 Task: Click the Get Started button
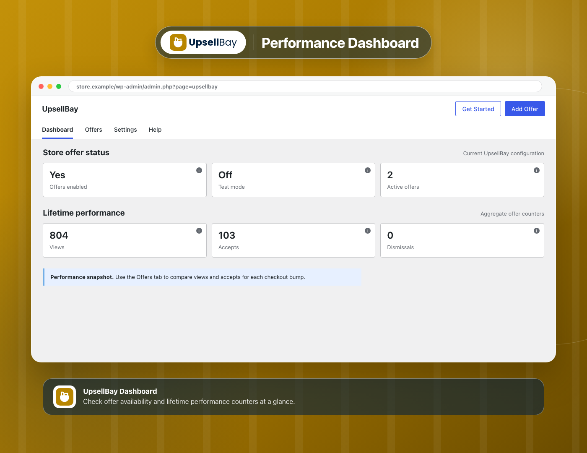coord(478,109)
